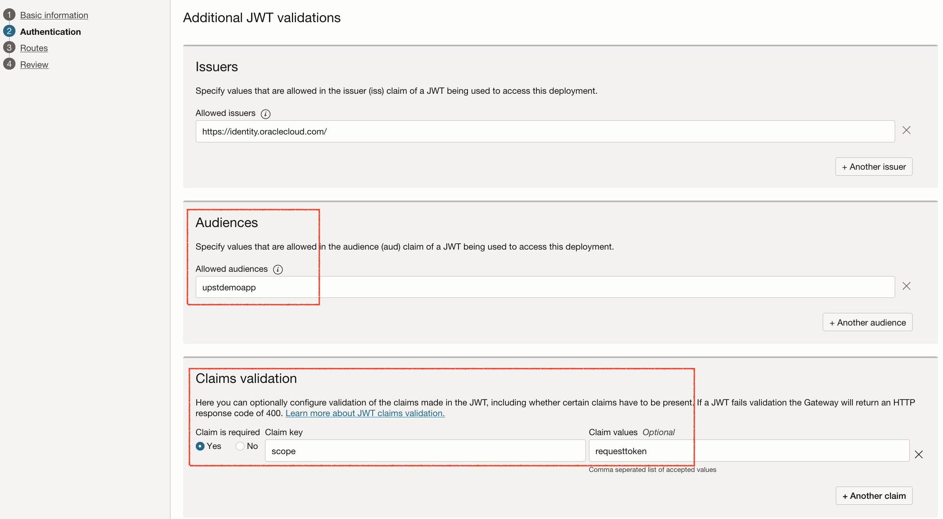
Task: Click the step 1 circle icon
Action: (9, 15)
